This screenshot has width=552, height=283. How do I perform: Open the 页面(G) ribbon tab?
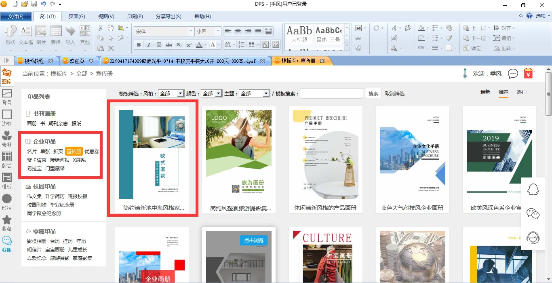point(77,16)
